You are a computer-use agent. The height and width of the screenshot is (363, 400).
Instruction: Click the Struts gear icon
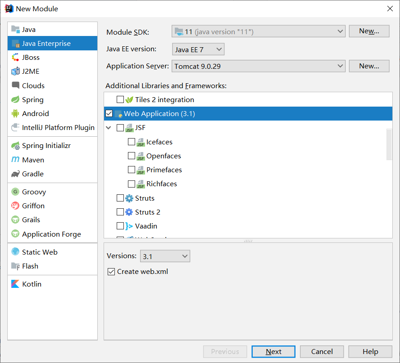(x=129, y=198)
